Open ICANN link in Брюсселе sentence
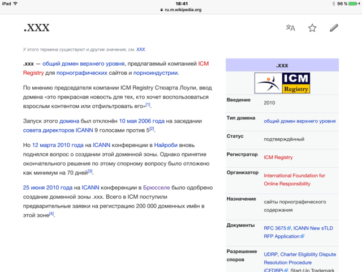362x272 pixels. (x=90, y=188)
